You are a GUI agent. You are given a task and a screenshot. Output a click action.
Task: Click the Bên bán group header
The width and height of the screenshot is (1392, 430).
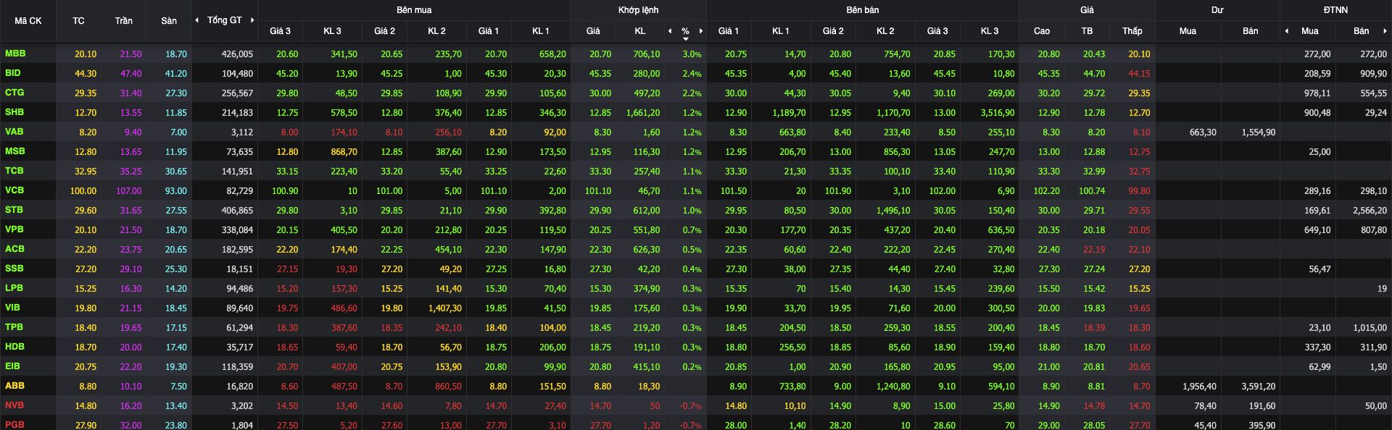pyautogui.click(x=863, y=10)
